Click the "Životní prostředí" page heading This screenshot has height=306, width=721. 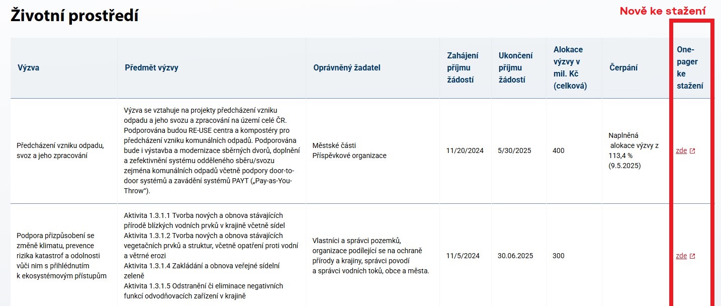[74, 16]
